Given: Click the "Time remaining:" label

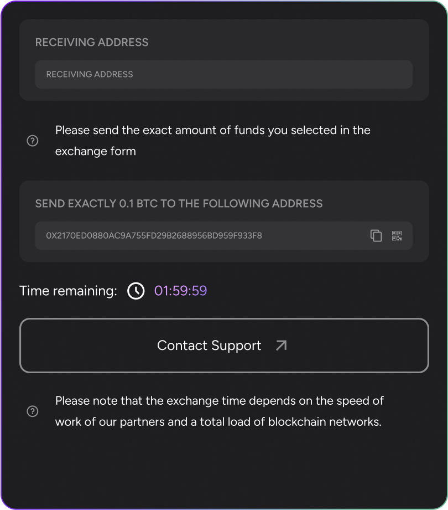Looking at the screenshot, I should click(x=68, y=291).
